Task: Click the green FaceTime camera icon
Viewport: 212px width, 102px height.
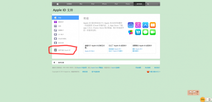Action: coord(153,32)
